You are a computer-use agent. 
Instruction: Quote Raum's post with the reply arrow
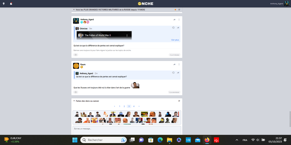tap(174, 64)
